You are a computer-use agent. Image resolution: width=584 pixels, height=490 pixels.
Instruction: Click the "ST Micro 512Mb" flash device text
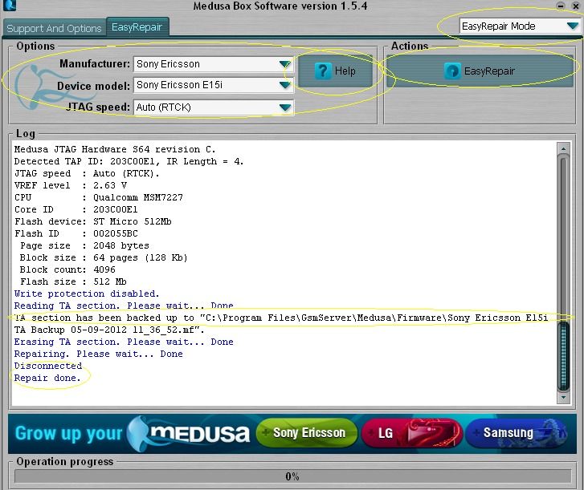133,221
